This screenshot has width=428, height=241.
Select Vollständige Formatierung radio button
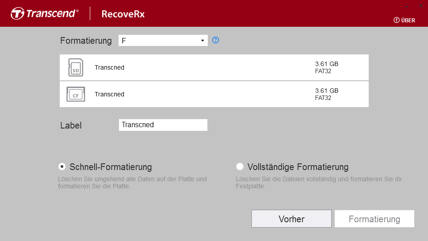240,166
